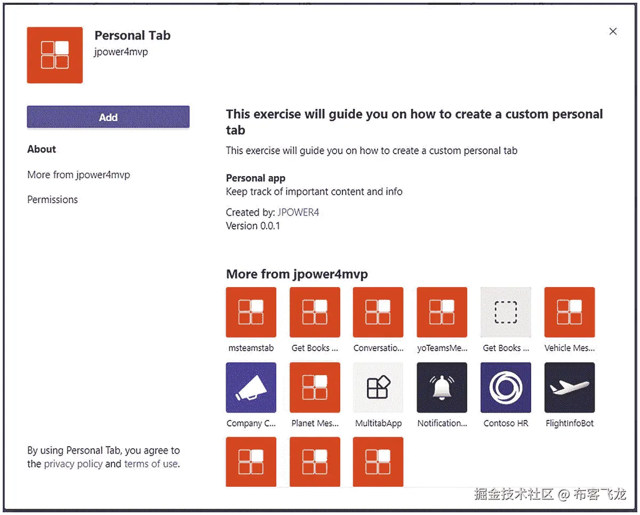The height and width of the screenshot is (515, 640).
Task: Click the large Personal Tab logo
Action: point(55,55)
